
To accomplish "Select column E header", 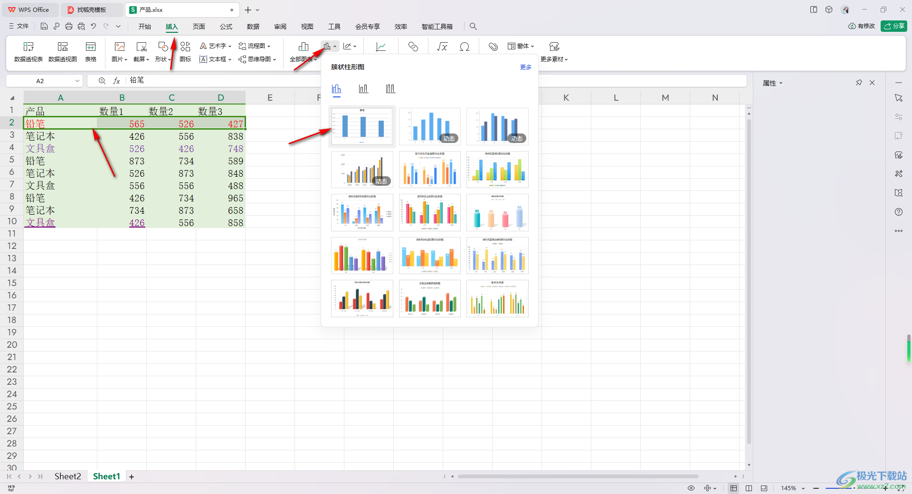I will tap(270, 98).
